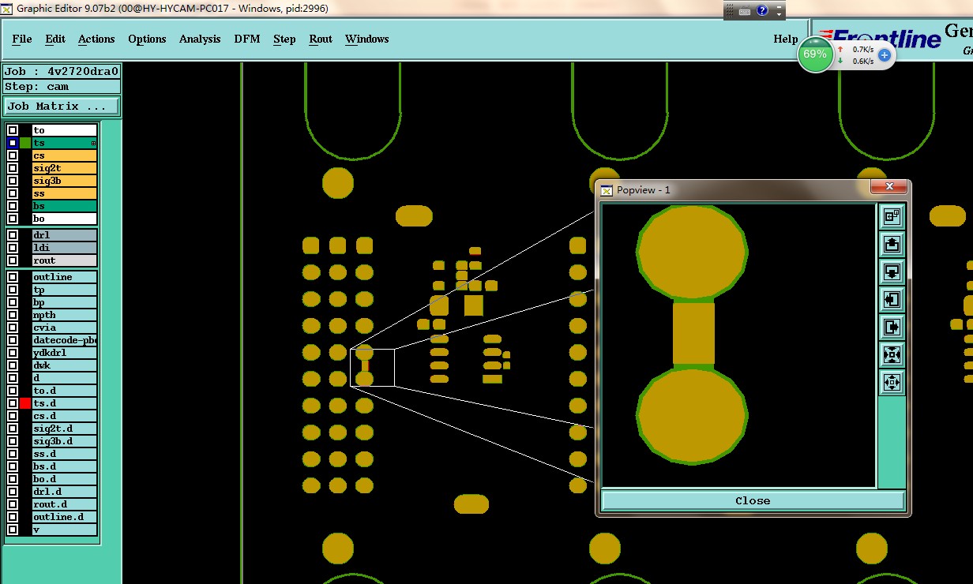
Task: Click small marker at right of ts layer
Action: point(93,144)
